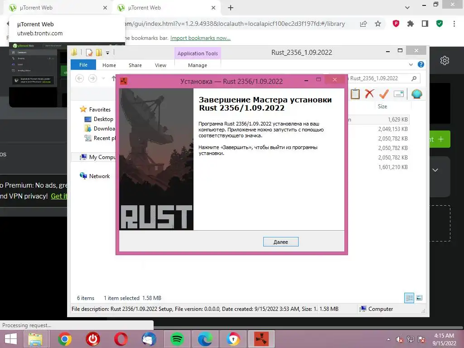
Task: Click the Далее button in the Rust installer
Action: click(x=280, y=242)
